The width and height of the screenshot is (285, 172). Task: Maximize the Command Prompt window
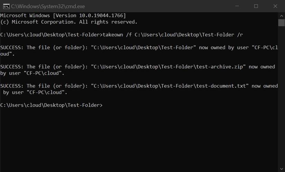point(256,6)
